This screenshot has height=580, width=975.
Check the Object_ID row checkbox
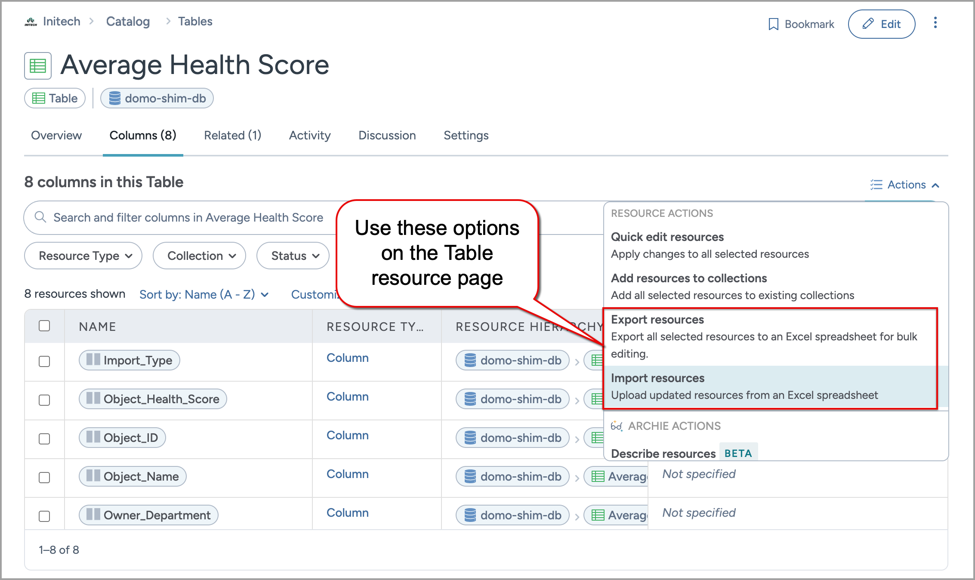44,438
